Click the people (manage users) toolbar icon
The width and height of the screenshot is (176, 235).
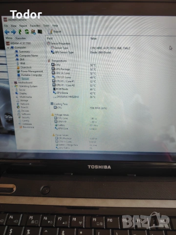coord(33,32)
